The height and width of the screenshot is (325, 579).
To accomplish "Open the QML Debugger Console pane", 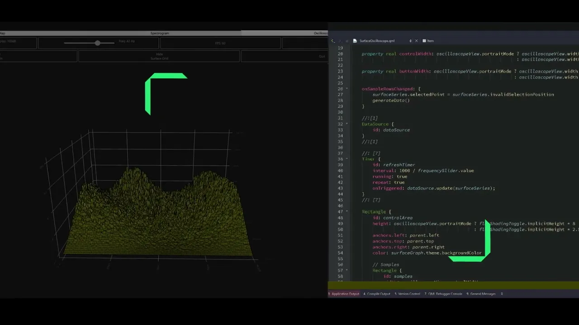I will [x=443, y=294].
